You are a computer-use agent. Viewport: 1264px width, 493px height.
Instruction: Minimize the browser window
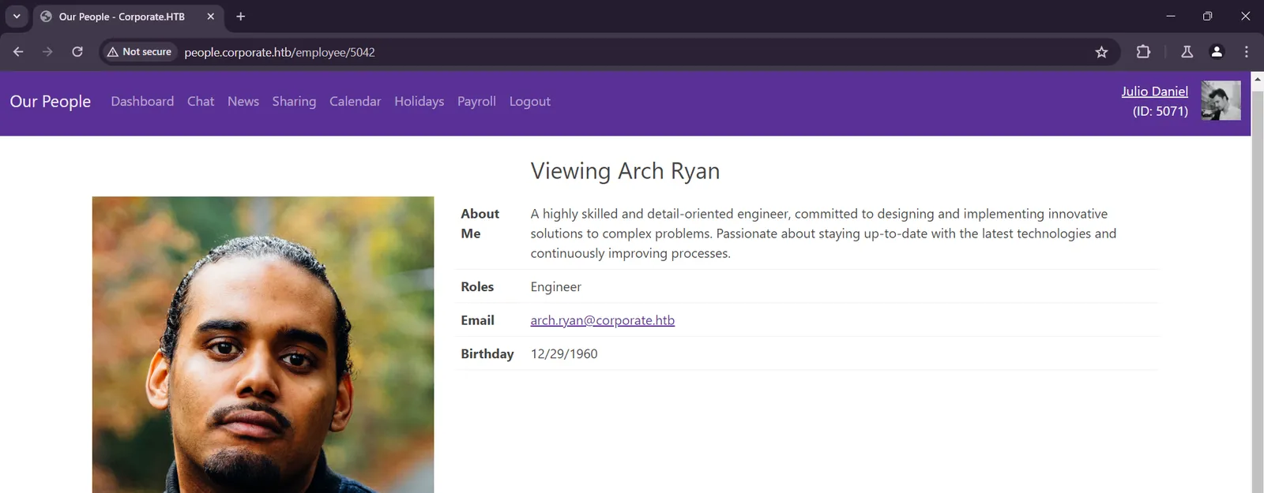click(x=1171, y=17)
